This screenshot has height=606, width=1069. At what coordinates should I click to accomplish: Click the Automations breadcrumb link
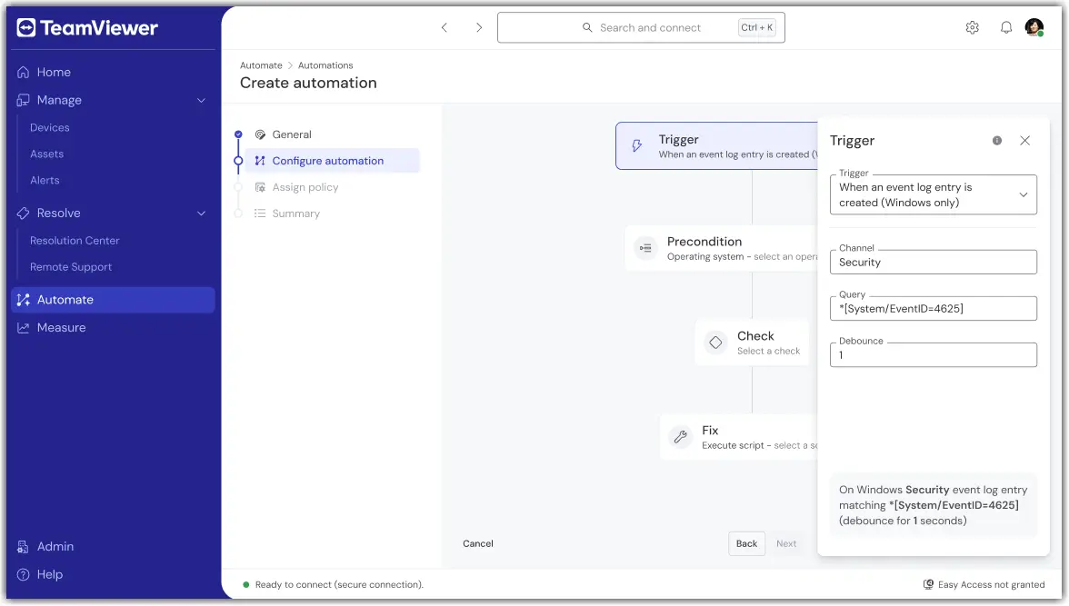point(325,65)
